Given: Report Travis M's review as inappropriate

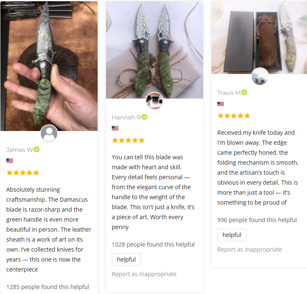Looking at the screenshot, I should pyautogui.click(x=250, y=250).
